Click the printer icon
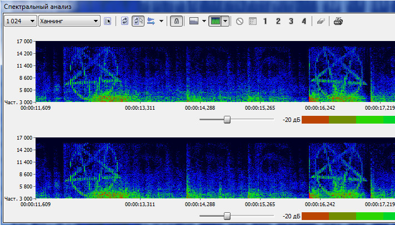Image resolution: width=395 pixels, height=225 pixels. [x=338, y=21]
